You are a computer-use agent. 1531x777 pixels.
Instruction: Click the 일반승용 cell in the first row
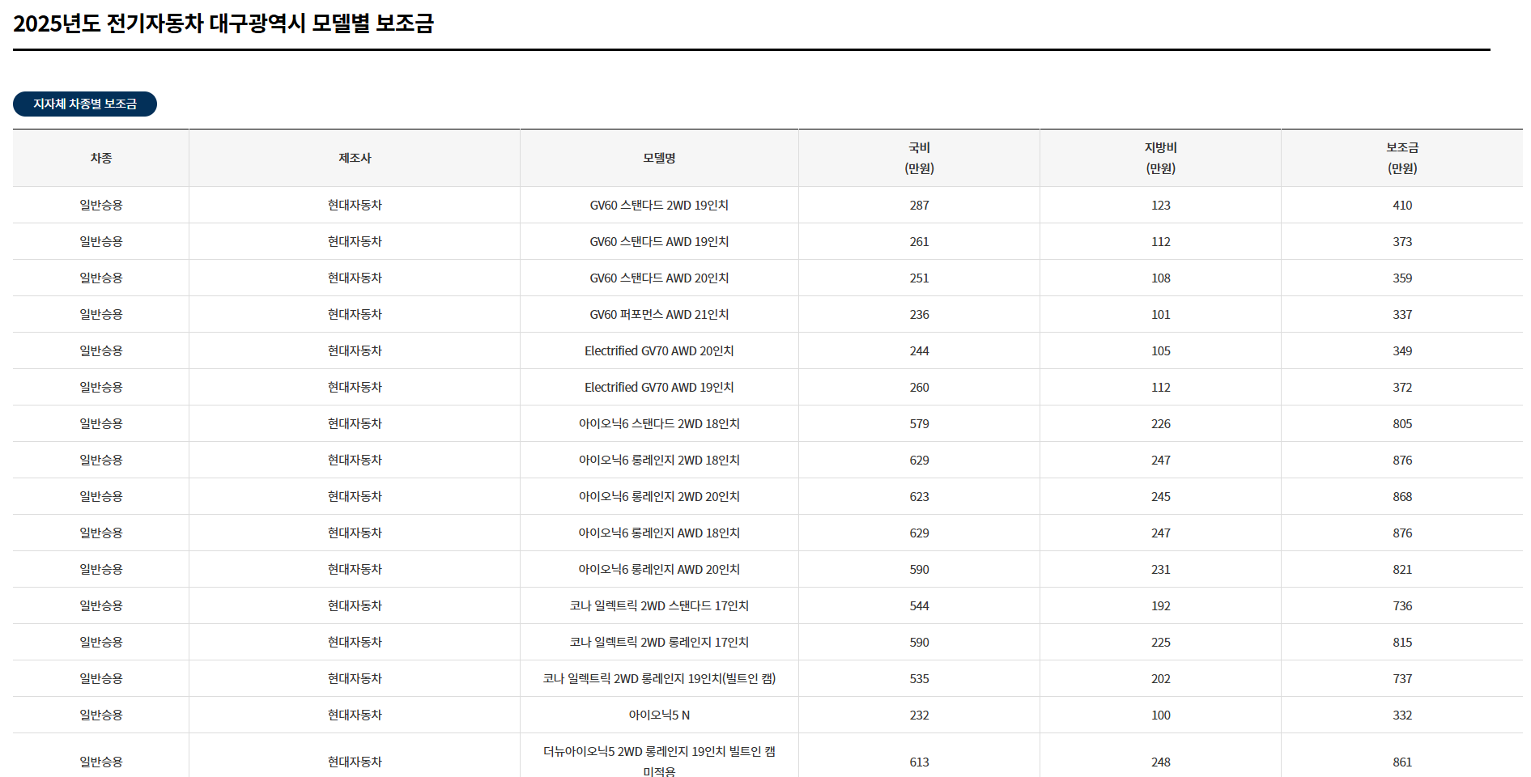(x=100, y=205)
